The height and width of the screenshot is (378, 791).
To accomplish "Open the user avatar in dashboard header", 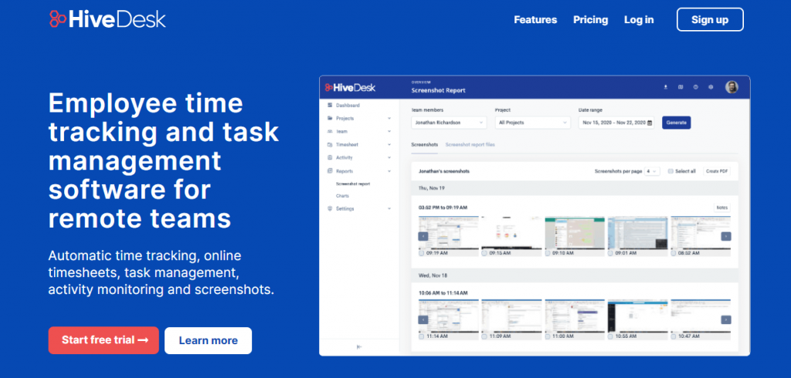I will coord(732,87).
